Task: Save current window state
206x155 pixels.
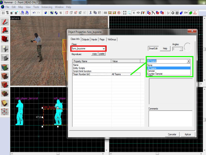Action: 27,13
